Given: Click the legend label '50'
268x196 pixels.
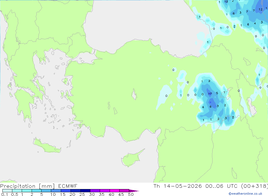Looking at the screenshot, I should [131, 194].
